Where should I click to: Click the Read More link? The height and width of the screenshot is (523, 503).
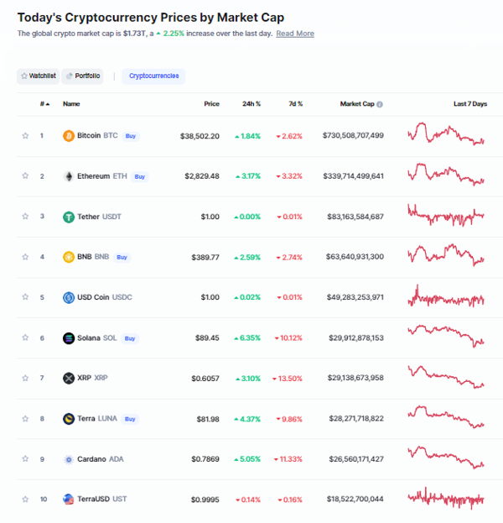[295, 34]
